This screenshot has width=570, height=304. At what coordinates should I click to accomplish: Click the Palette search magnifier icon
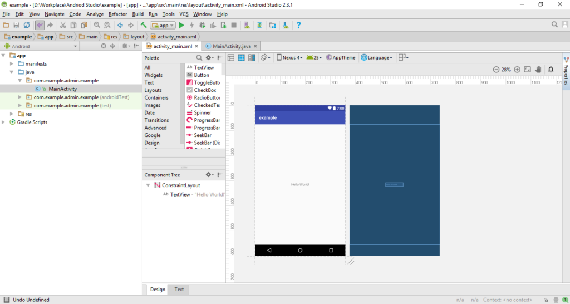199,58
